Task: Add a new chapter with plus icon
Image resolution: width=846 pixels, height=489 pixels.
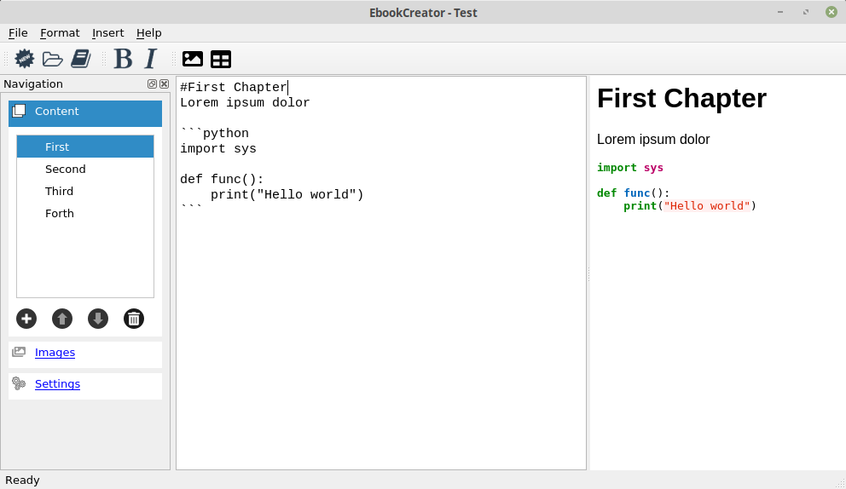Action: pyautogui.click(x=26, y=319)
